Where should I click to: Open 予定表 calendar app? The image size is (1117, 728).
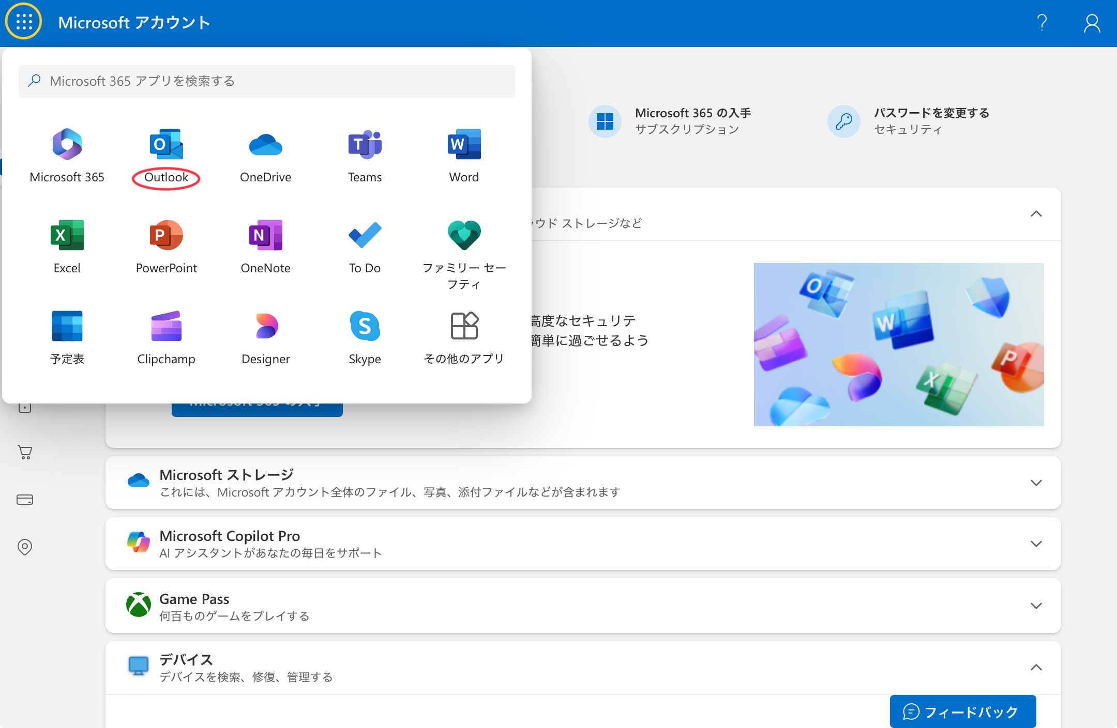pyautogui.click(x=67, y=337)
